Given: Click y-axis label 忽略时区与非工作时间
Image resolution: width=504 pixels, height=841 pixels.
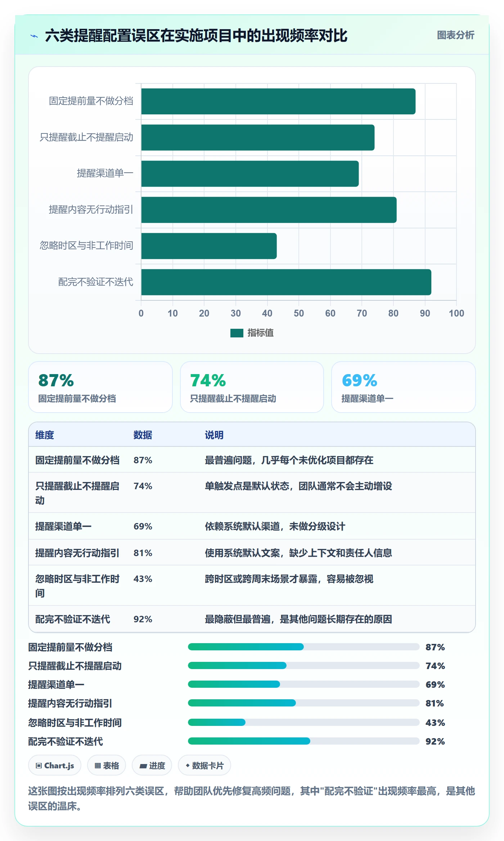Looking at the screenshot, I should pos(86,246).
